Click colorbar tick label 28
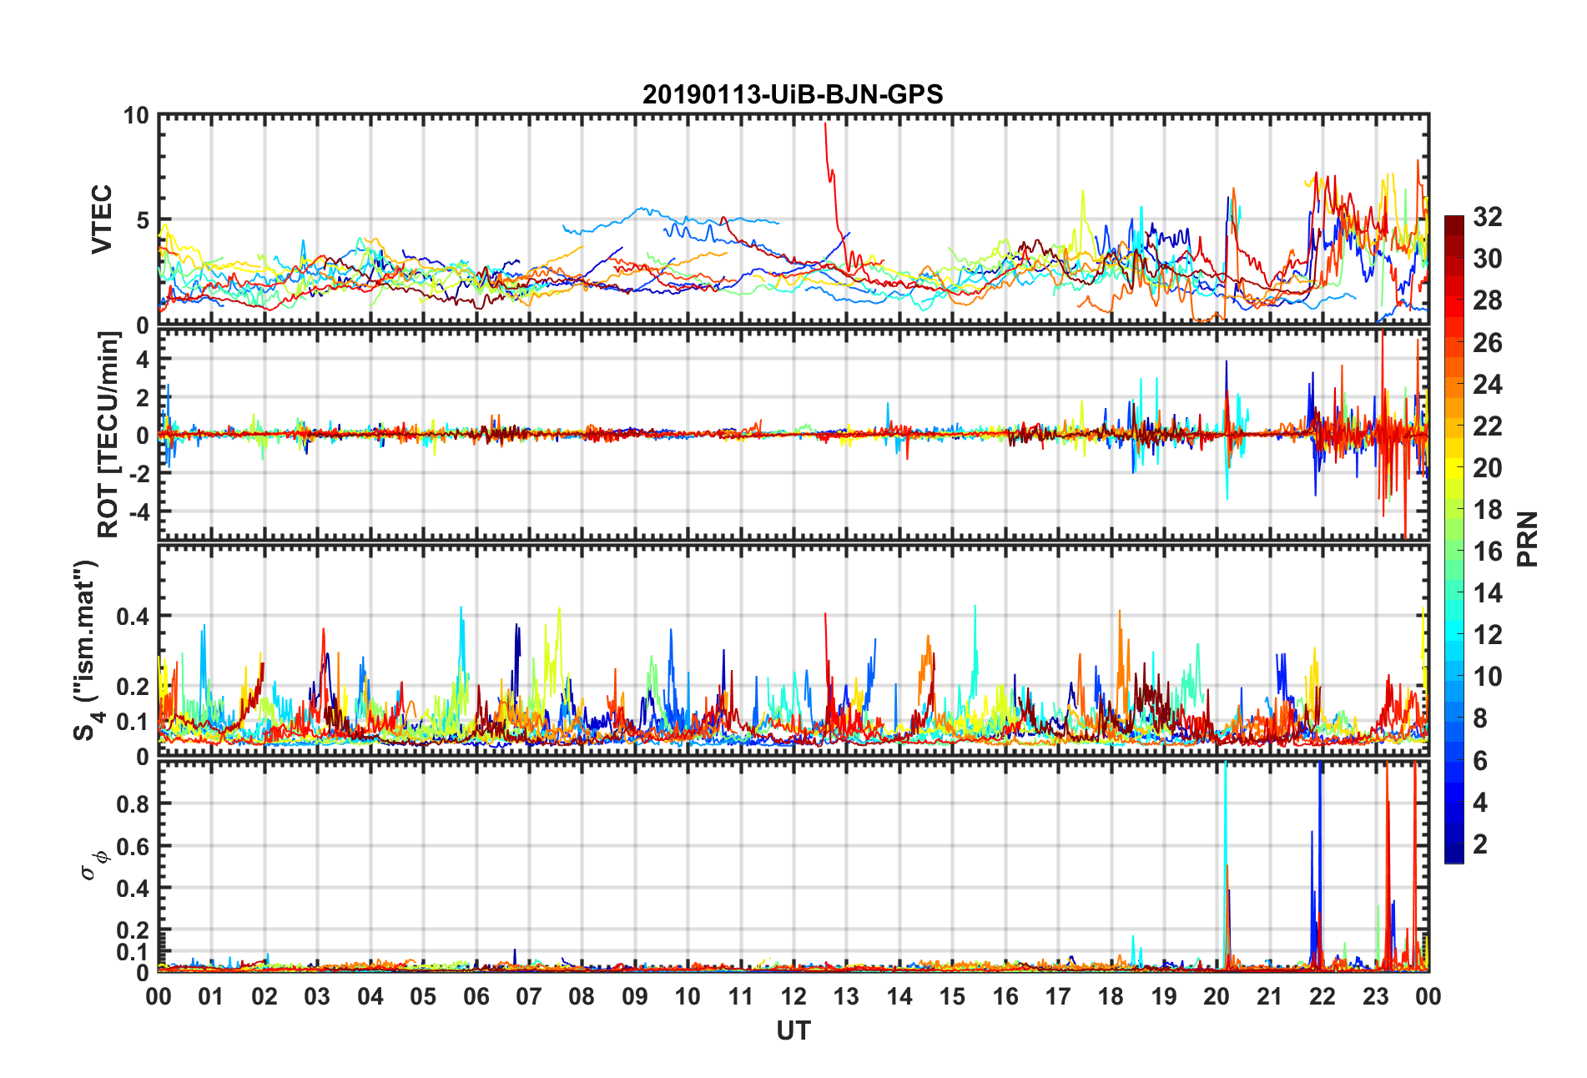Viewport: 1587px width, 1078px height. tap(1488, 300)
